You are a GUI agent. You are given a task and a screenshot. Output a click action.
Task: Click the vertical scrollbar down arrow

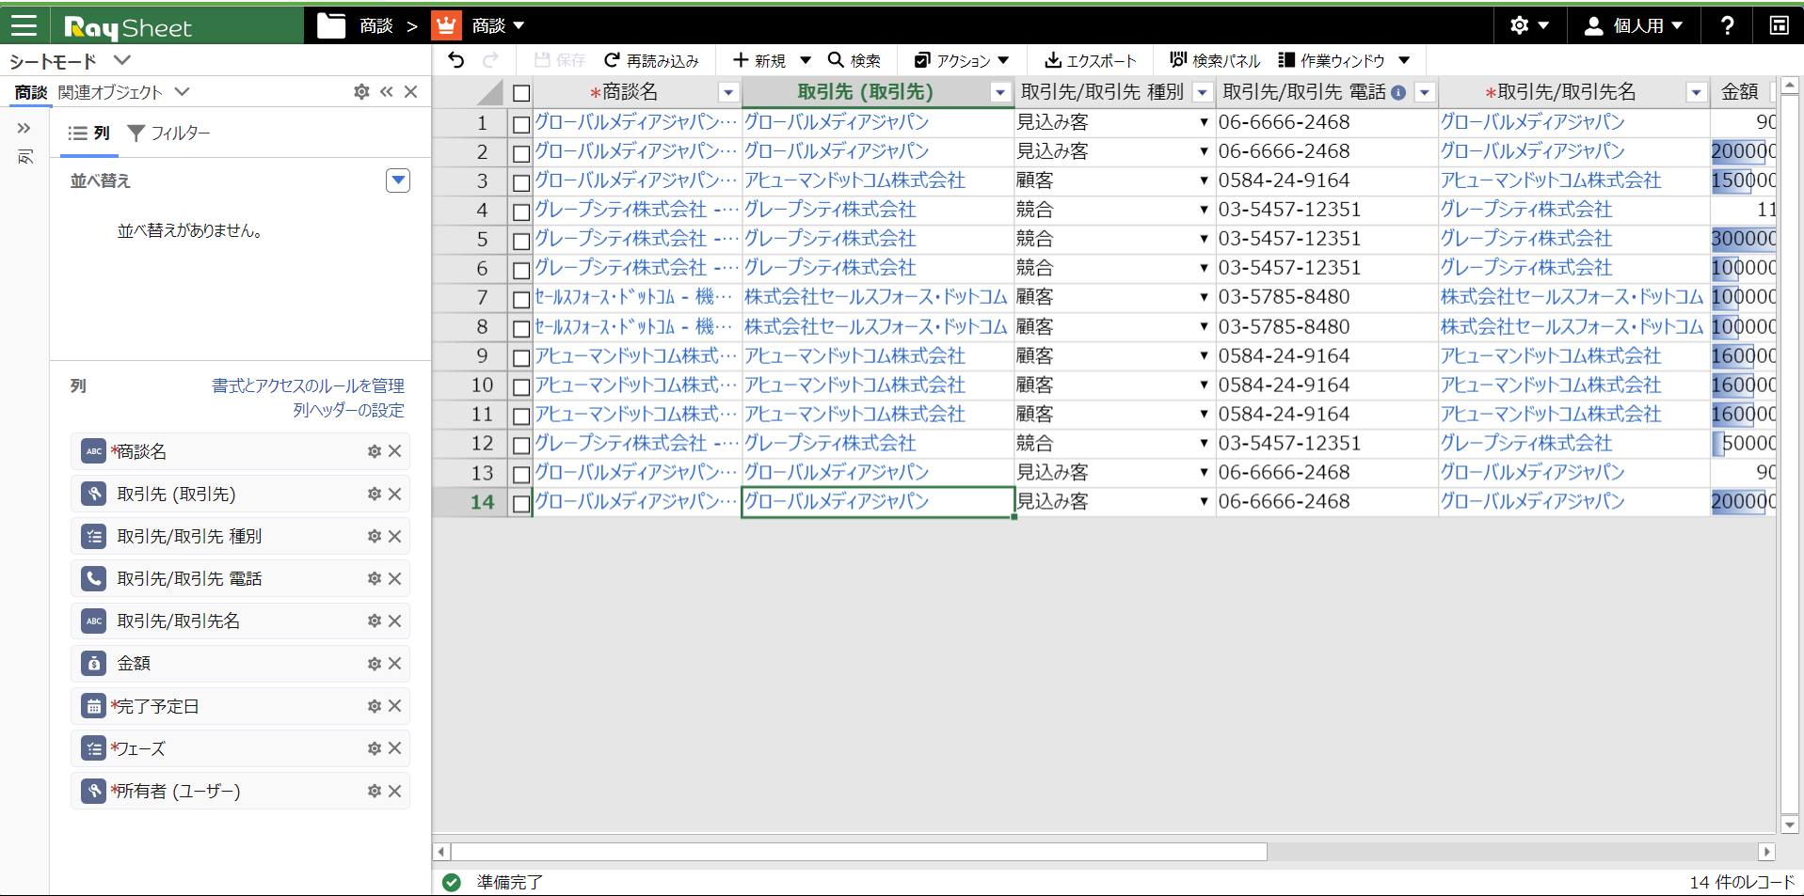[1790, 825]
